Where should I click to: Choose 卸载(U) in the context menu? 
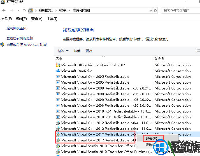[152, 138]
